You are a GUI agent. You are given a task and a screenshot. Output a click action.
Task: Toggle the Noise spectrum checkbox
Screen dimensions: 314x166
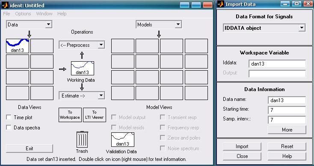(163, 148)
